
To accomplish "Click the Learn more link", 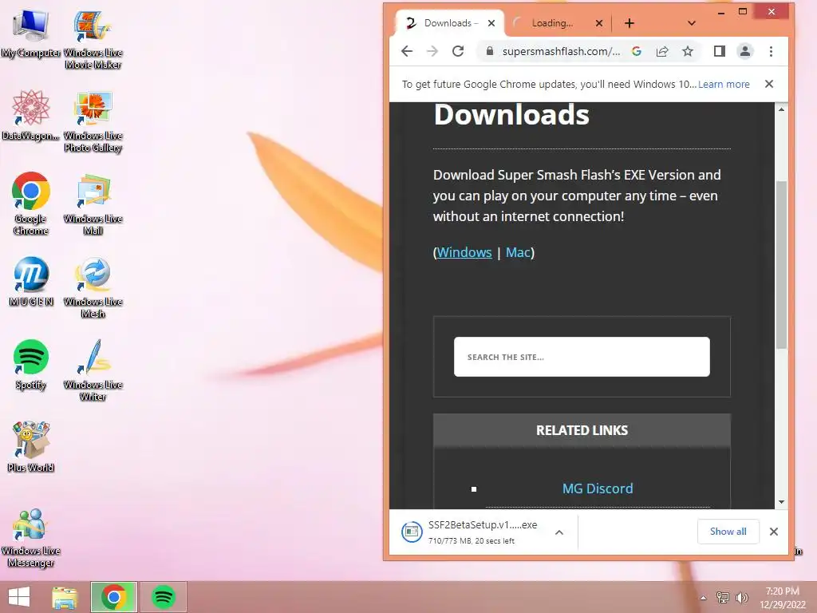I will coord(724,84).
